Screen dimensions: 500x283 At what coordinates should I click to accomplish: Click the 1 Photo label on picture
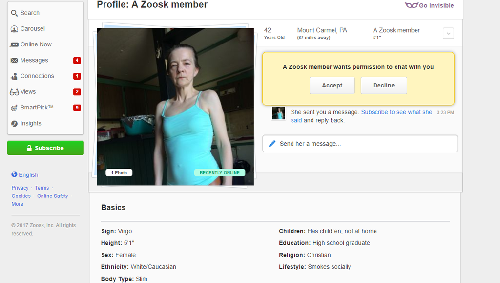(x=119, y=173)
